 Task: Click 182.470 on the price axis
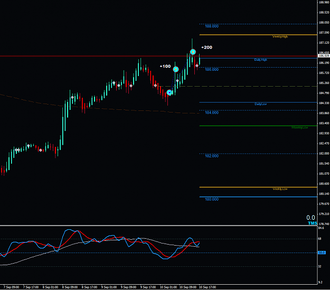324,144
